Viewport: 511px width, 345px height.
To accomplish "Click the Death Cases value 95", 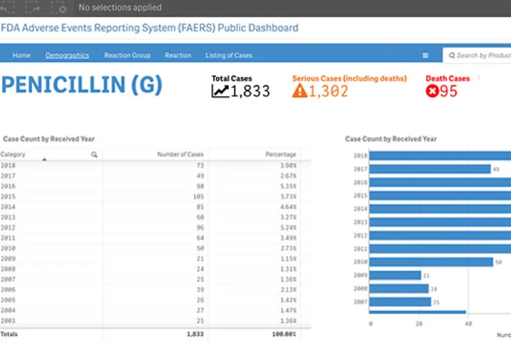I will point(449,91).
